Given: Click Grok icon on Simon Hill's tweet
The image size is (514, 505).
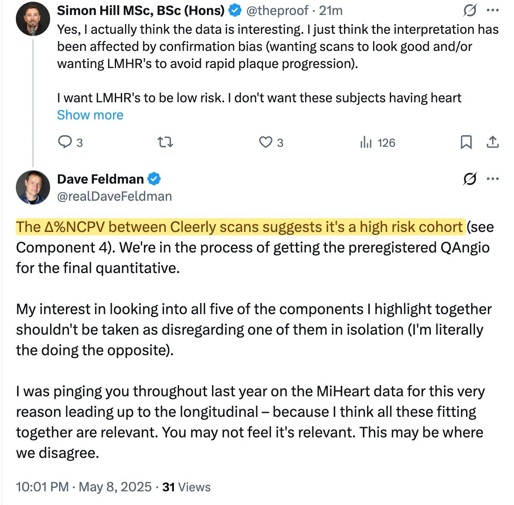Looking at the screenshot, I should (470, 11).
